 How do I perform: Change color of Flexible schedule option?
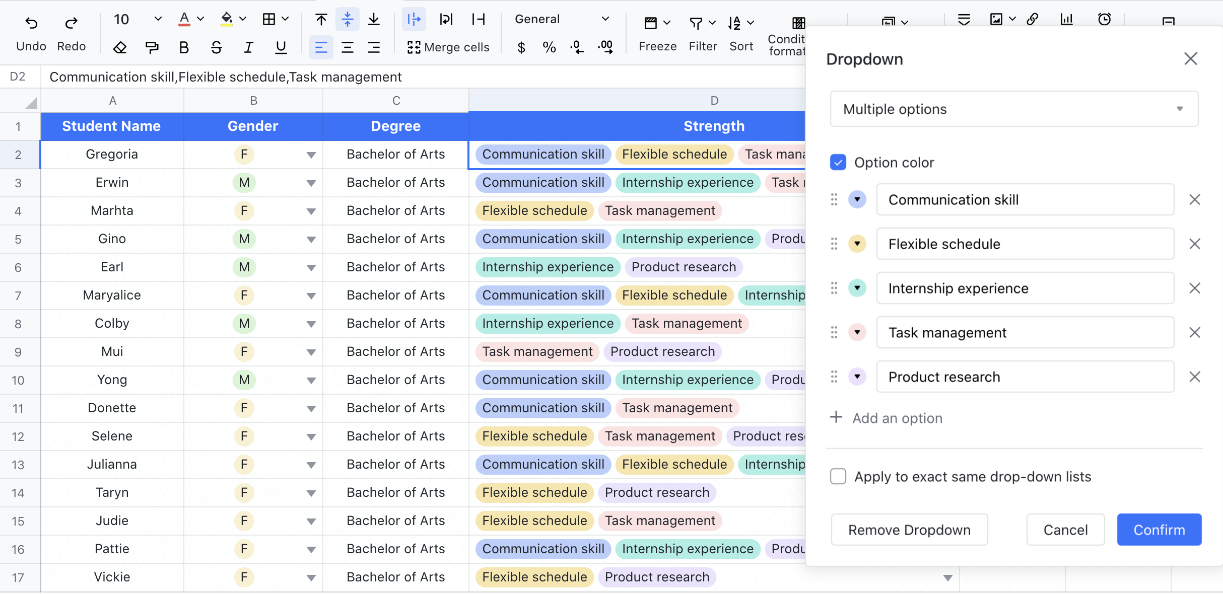[857, 244]
